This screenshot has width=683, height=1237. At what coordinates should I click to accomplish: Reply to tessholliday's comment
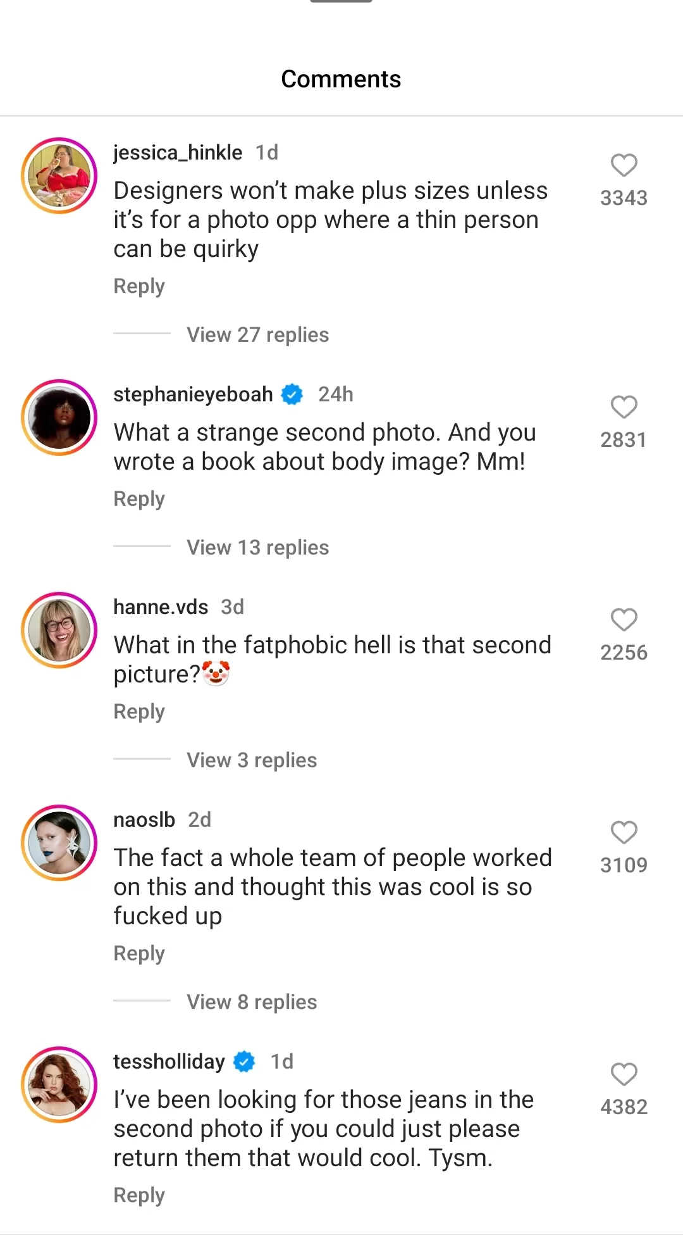[x=139, y=1195]
